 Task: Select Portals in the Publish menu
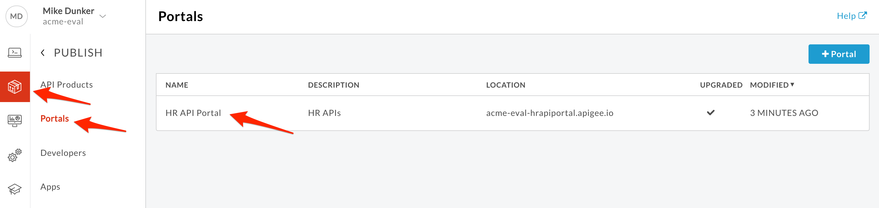pyautogui.click(x=55, y=118)
